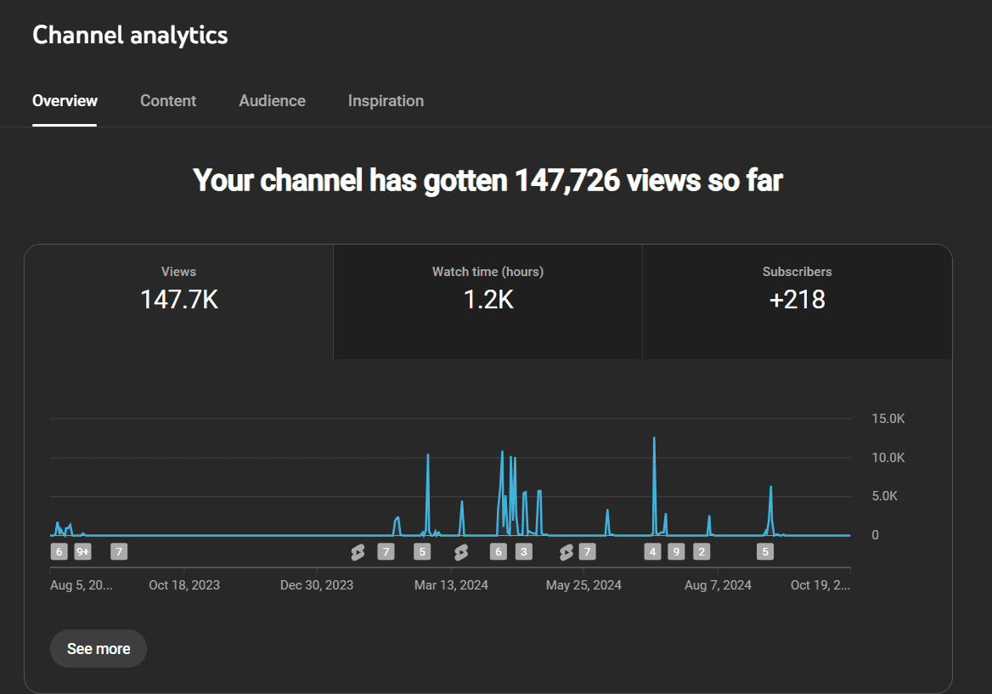Click the See more button
Screen dimensions: 992x694
99,649
